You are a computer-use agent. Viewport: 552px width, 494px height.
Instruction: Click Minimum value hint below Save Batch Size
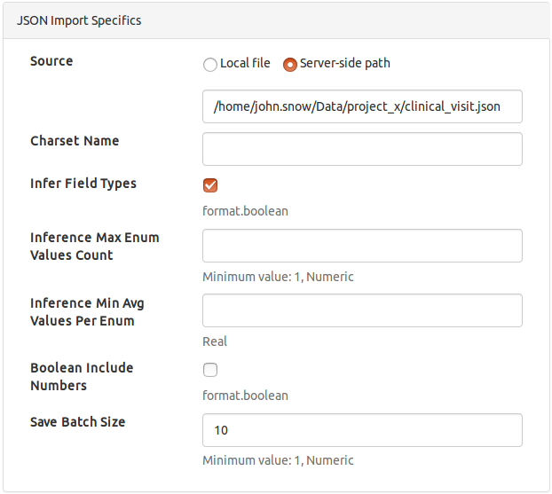click(x=278, y=460)
